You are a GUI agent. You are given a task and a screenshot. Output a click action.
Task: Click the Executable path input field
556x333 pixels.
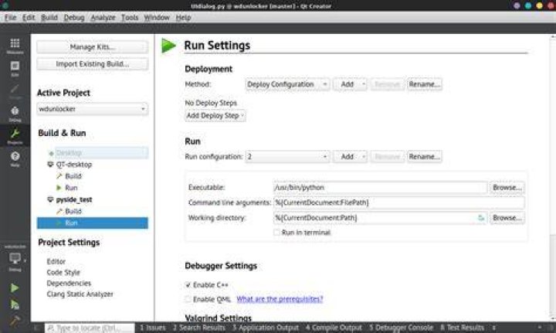(x=380, y=188)
